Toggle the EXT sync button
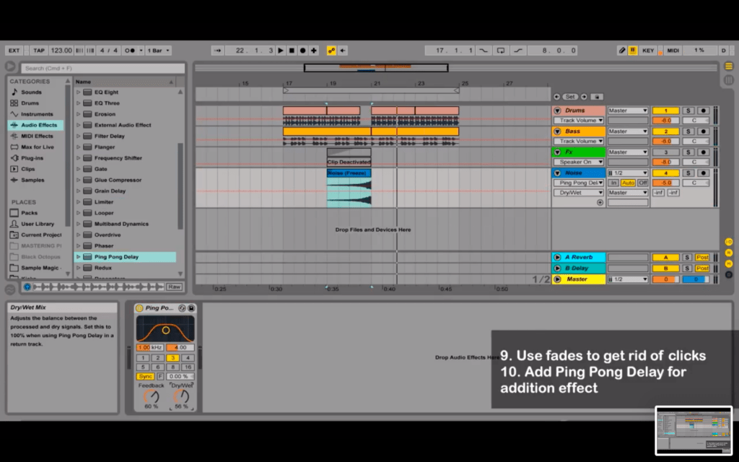The height and width of the screenshot is (462, 739). click(14, 51)
